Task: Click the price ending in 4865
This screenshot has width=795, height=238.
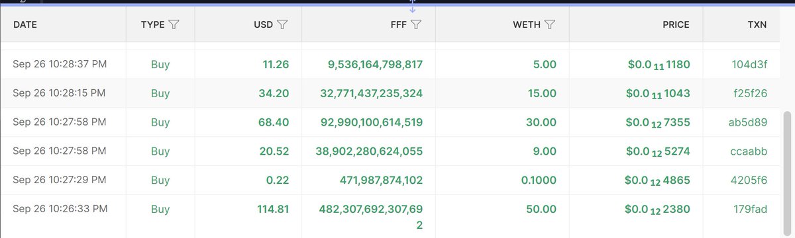Action: 657,180
